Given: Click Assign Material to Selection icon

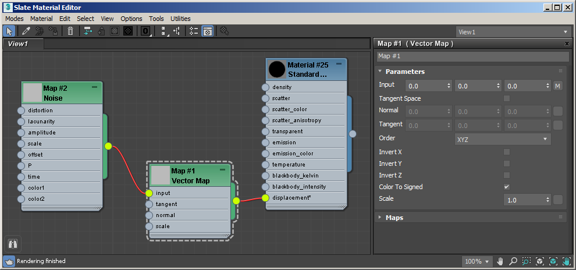Looking at the screenshot, I should click(53, 31).
